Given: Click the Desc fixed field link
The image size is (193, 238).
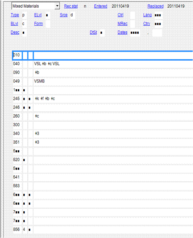Looking at the screenshot, I should (15, 32).
